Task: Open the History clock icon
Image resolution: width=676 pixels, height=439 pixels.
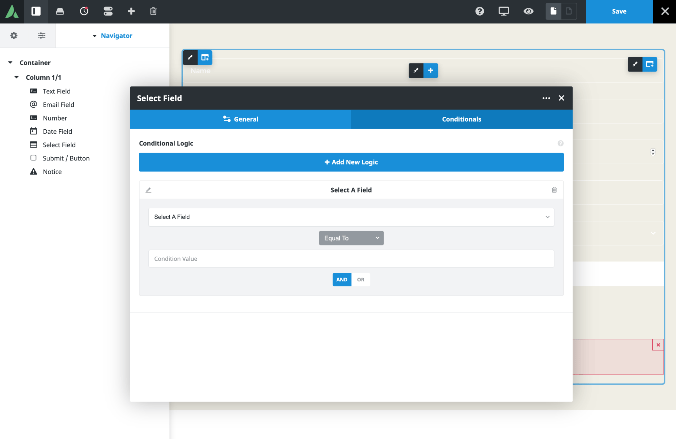Action: pyautogui.click(x=84, y=11)
